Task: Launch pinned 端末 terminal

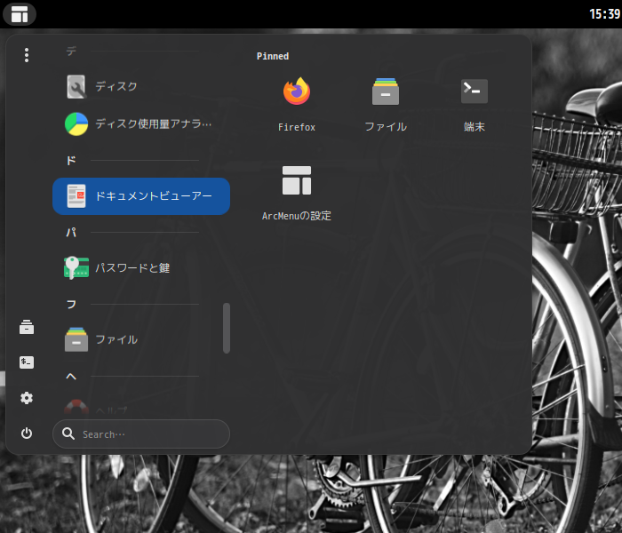Action: (x=474, y=105)
